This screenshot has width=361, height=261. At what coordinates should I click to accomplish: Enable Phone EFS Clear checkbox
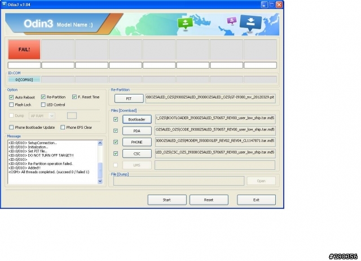(x=63, y=127)
